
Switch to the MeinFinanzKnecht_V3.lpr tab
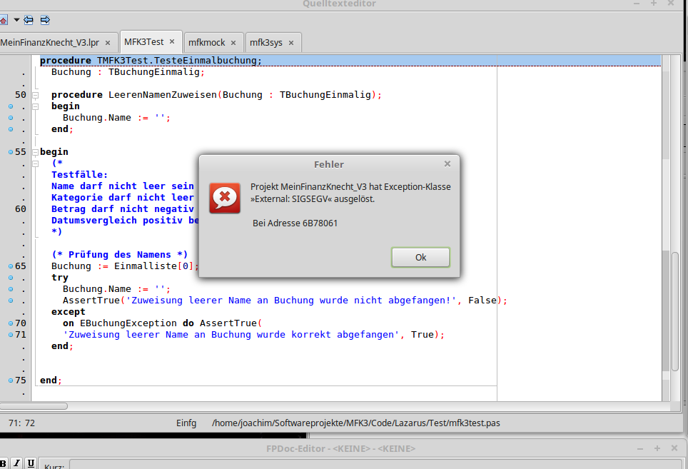(x=49, y=42)
